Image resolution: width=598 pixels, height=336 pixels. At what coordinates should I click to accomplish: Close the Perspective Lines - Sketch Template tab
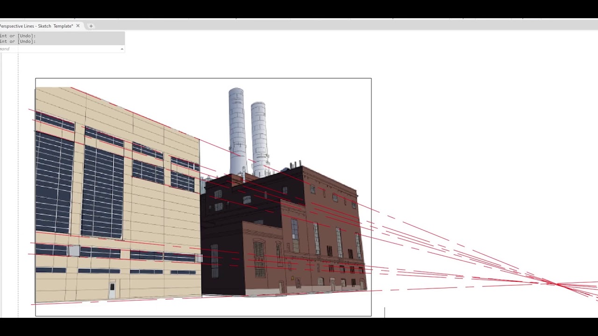[78, 26]
